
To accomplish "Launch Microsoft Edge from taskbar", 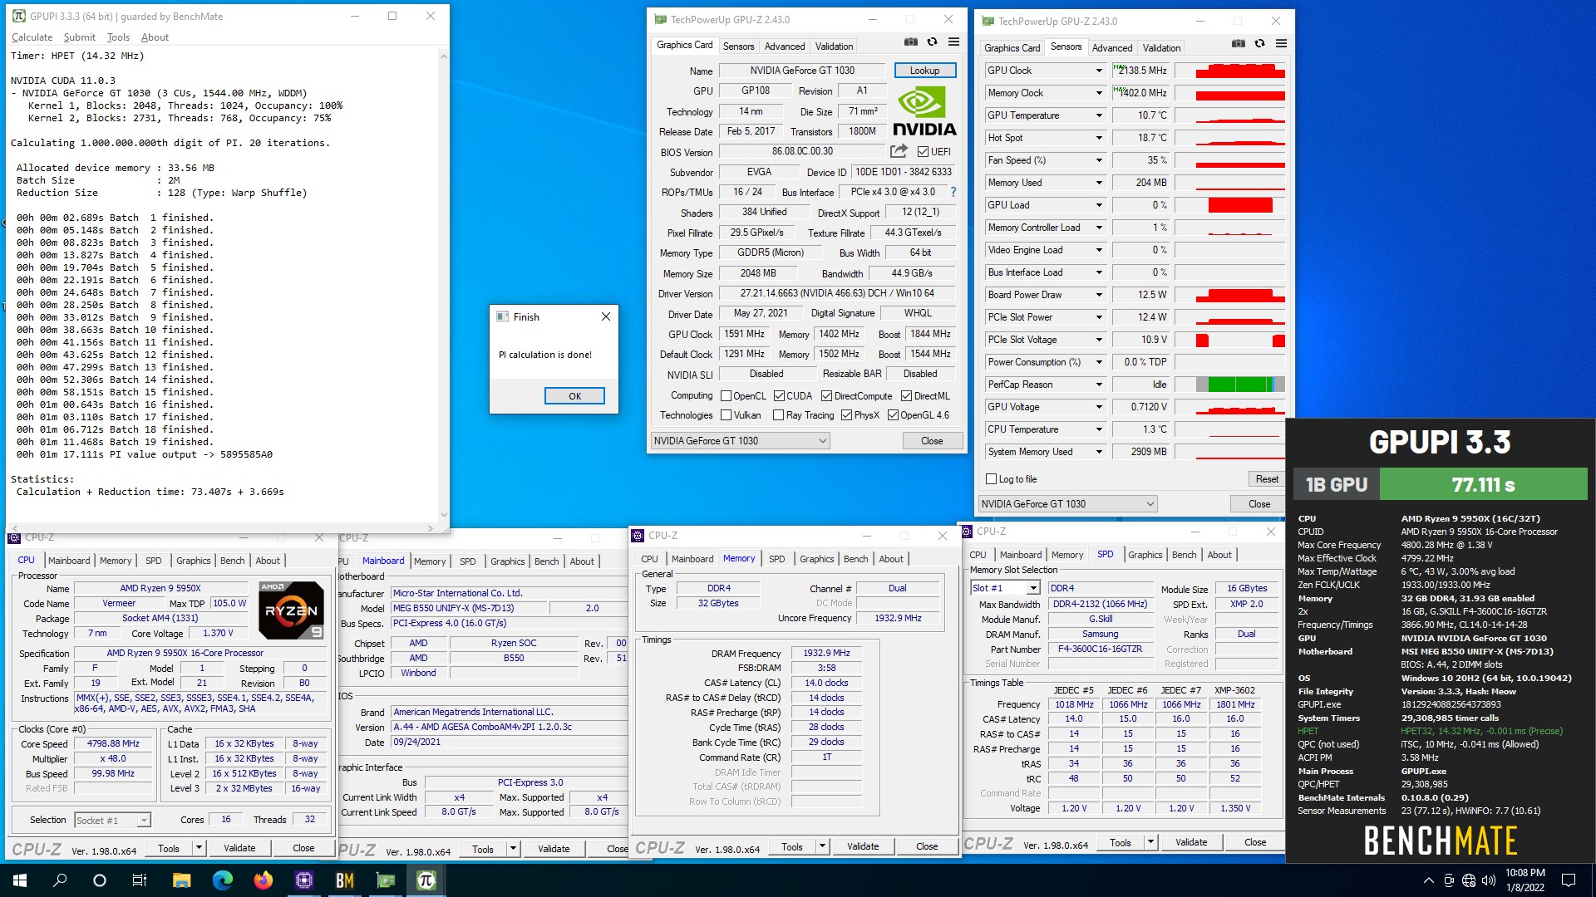I will 222,880.
